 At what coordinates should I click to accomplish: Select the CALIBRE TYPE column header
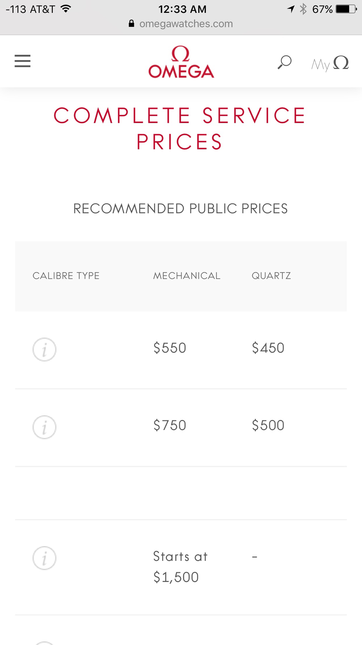pyautogui.click(x=66, y=276)
